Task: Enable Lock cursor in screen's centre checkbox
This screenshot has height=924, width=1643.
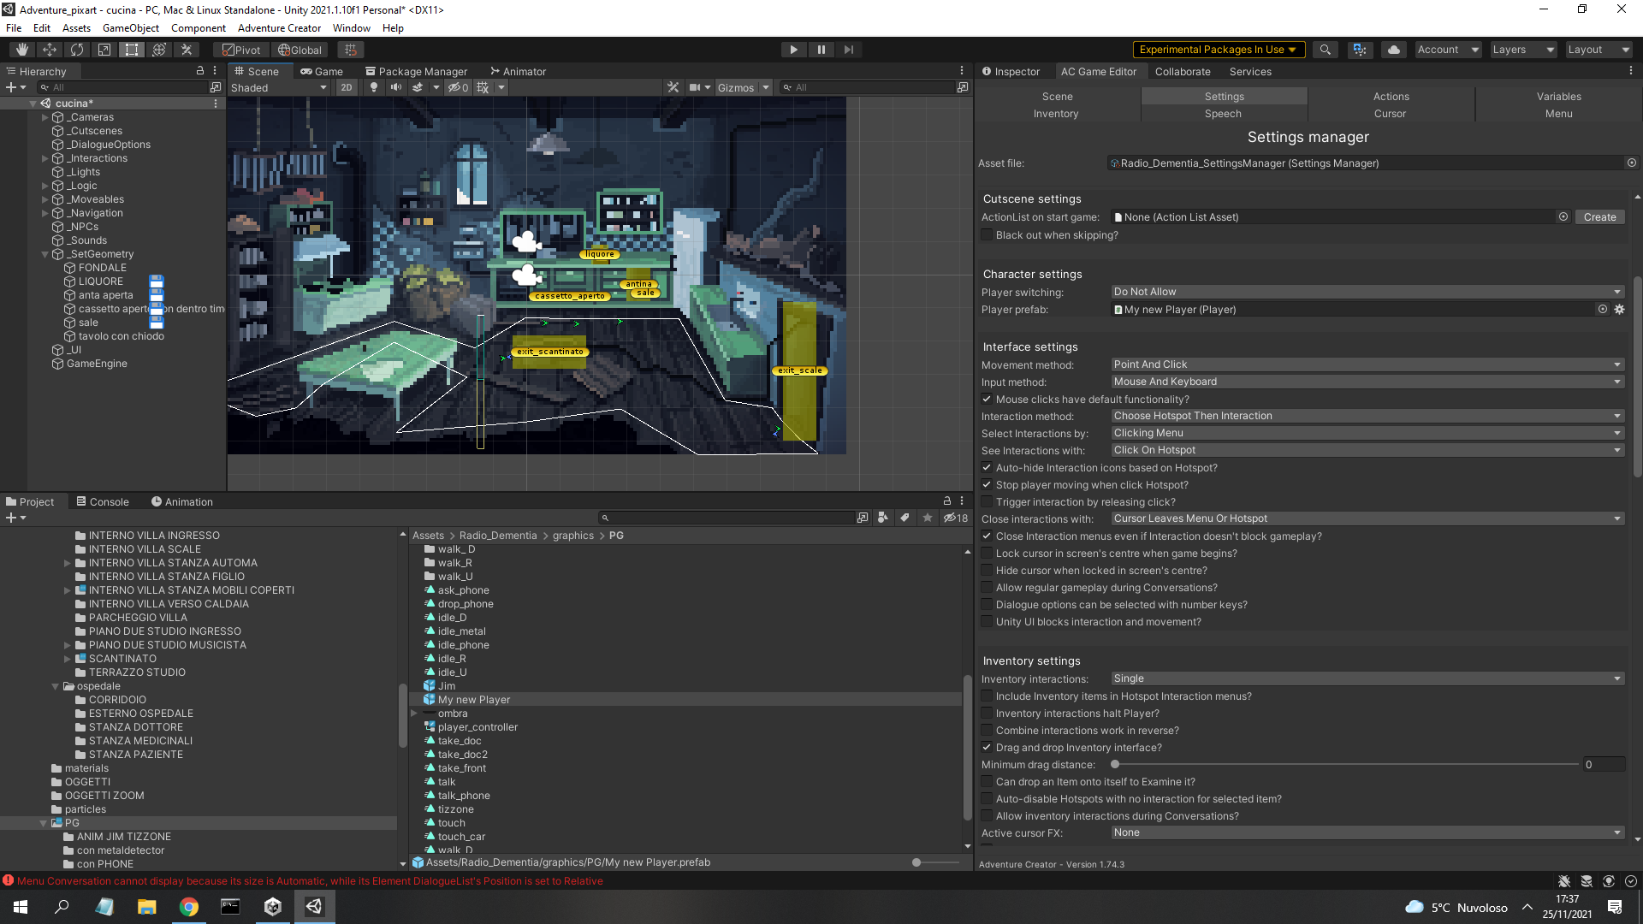Action: [x=987, y=554]
